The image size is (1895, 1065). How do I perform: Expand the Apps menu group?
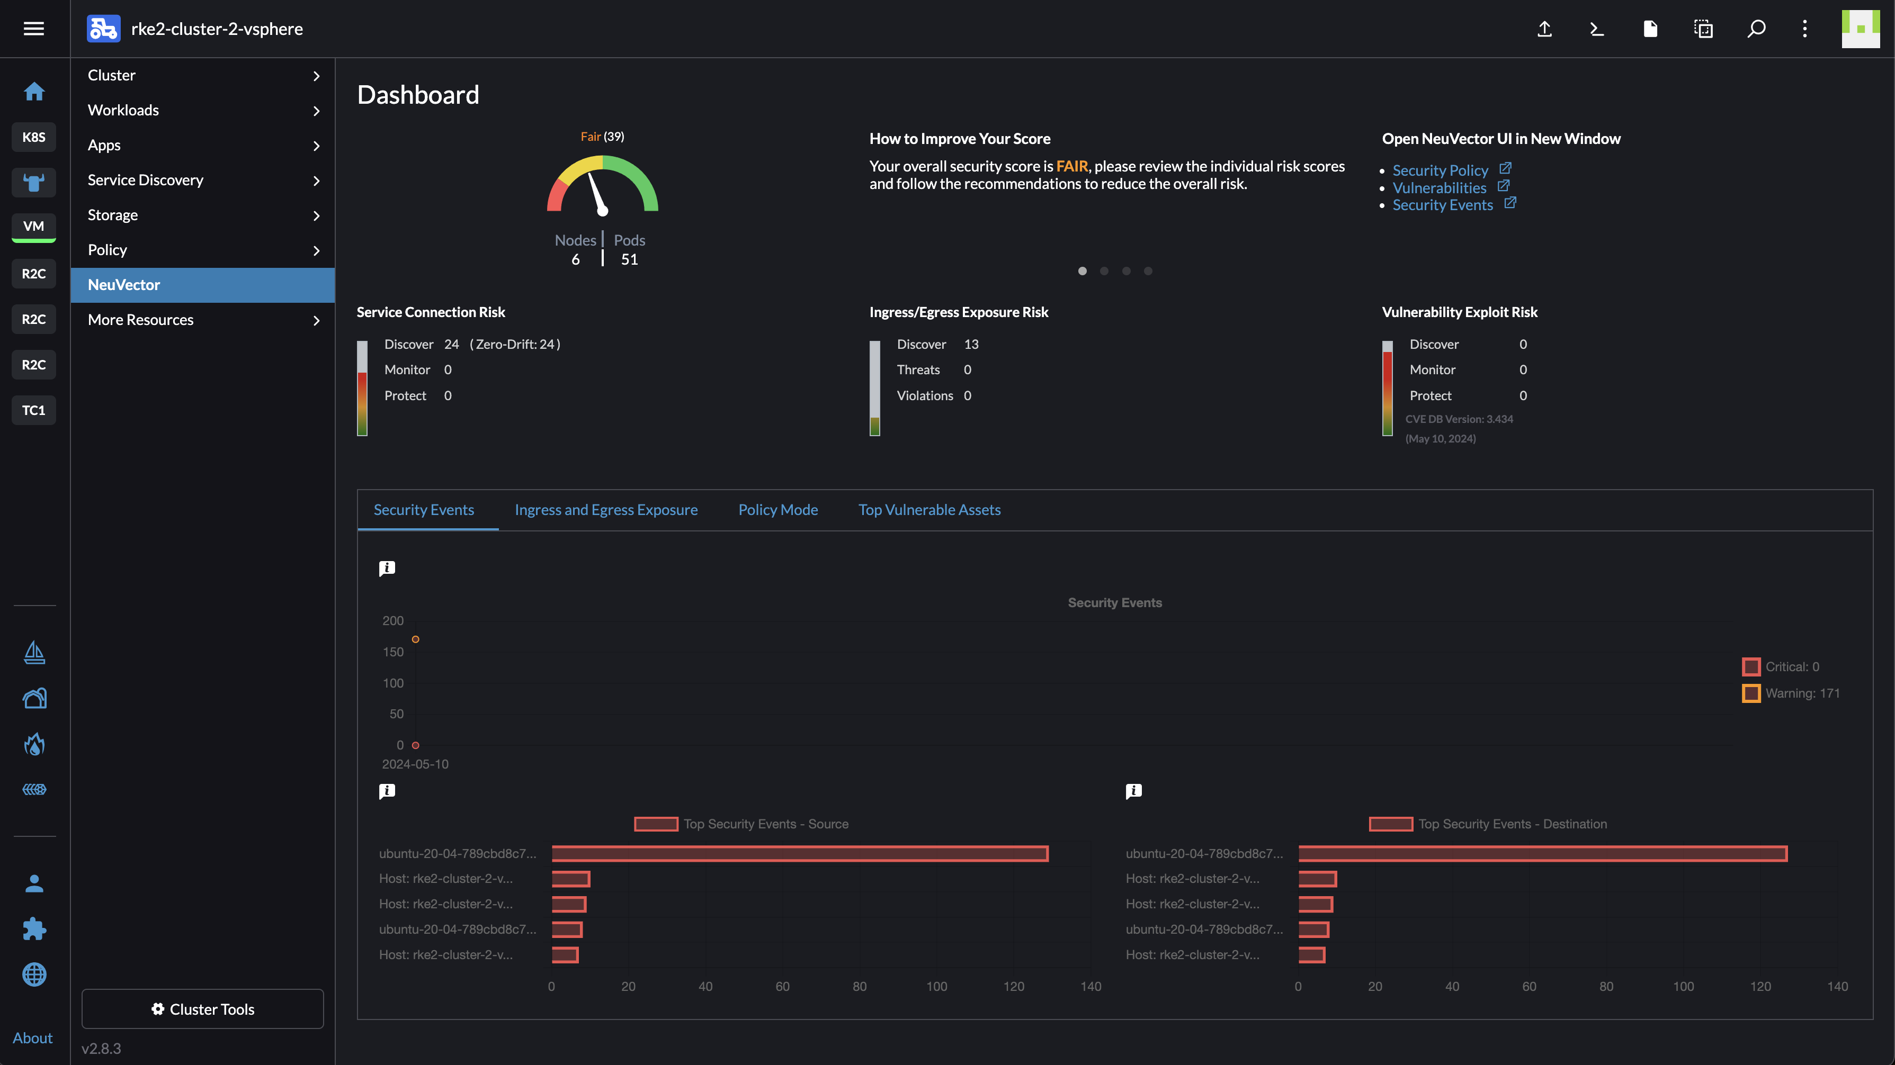pyautogui.click(x=203, y=146)
